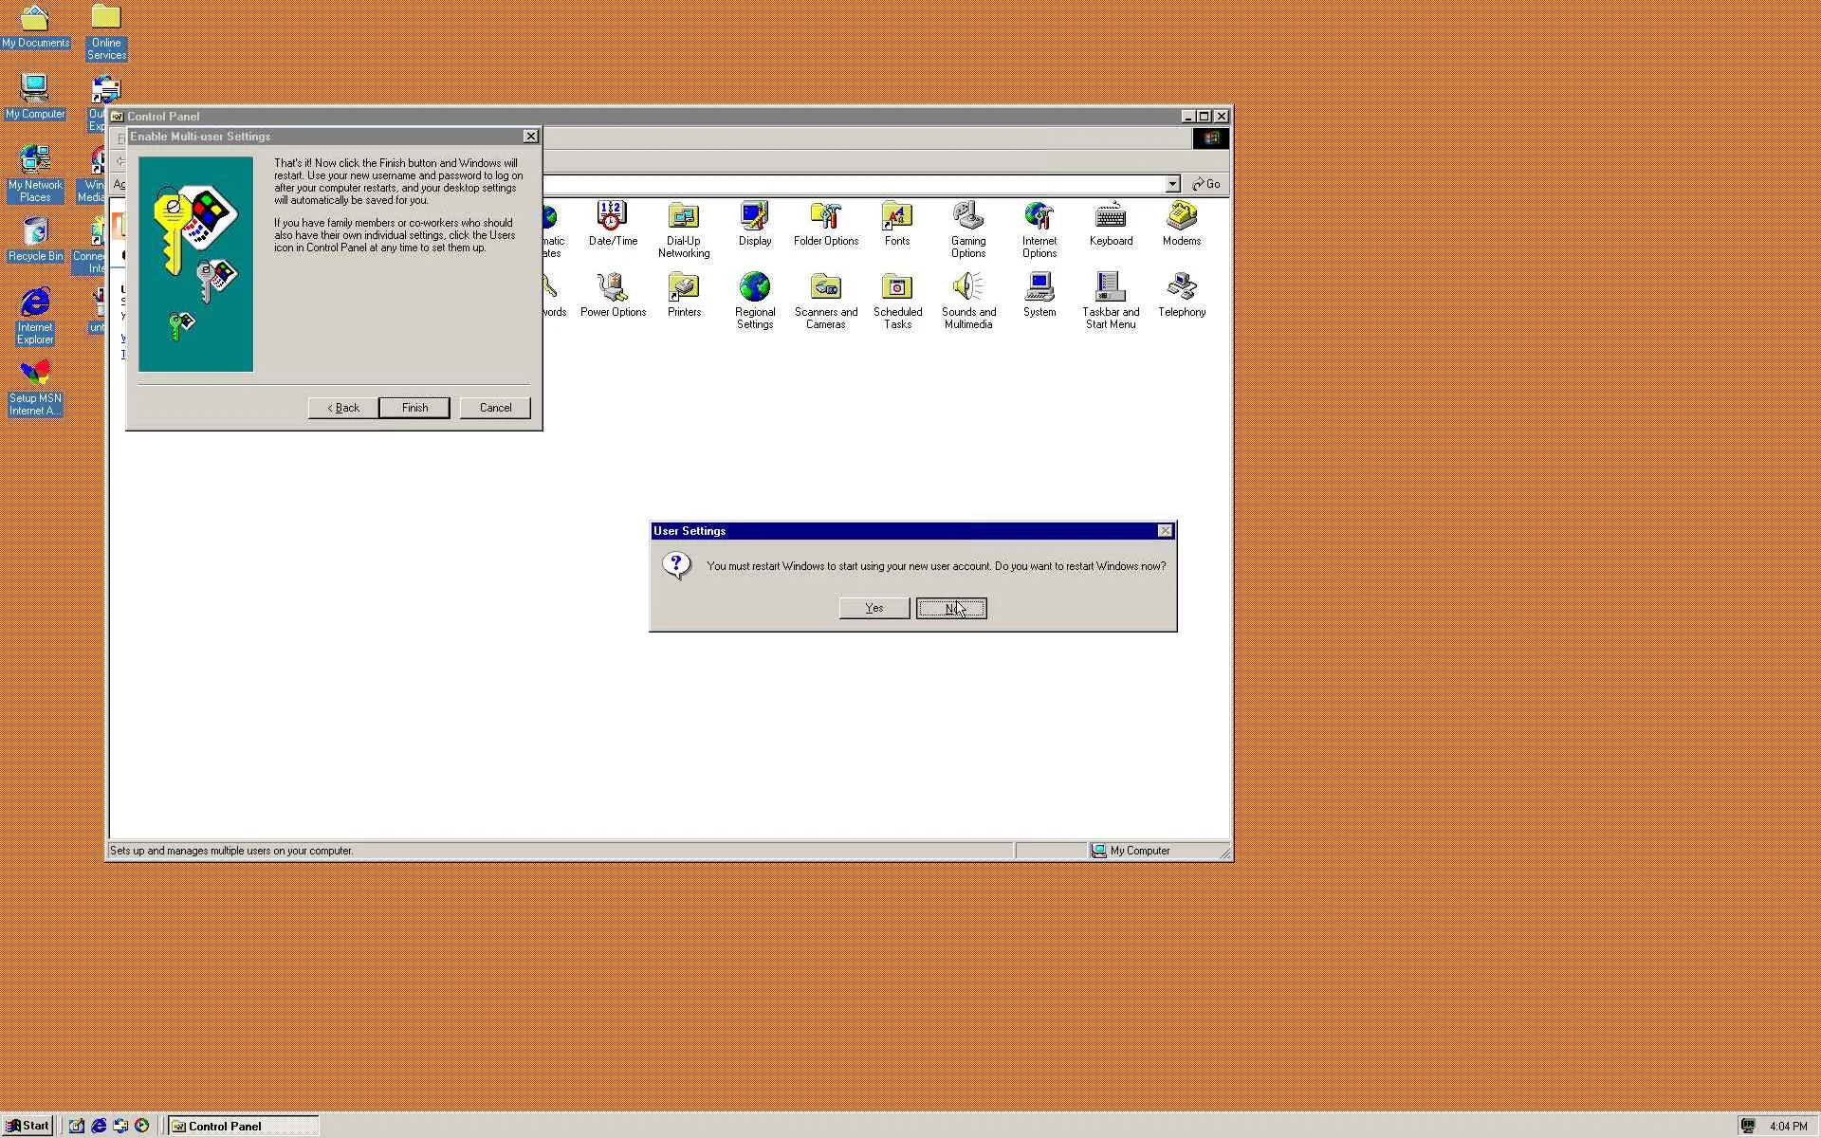The height and width of the screenshot is (1138, 1821).
Task: Click No in User Settings dialog
Action: coord(950,608)
